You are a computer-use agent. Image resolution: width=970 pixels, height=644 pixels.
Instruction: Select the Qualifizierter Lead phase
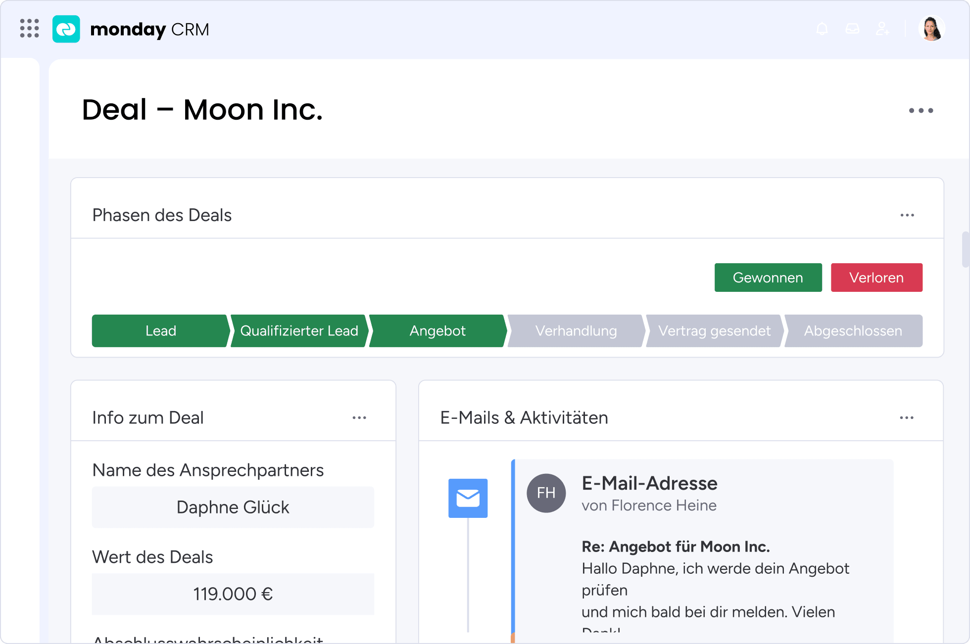point(299,331)
